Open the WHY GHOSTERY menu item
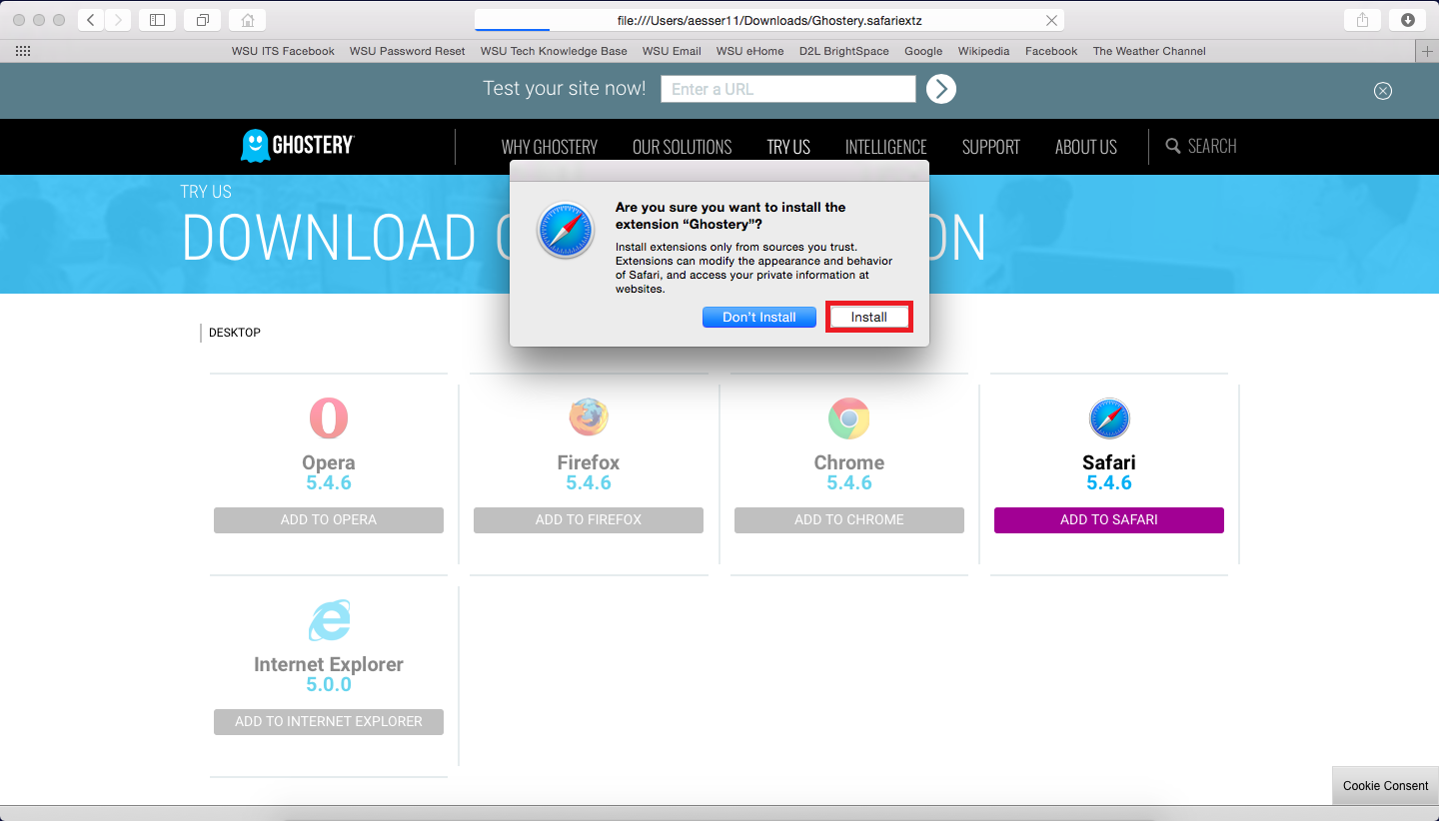This screenshot has height=821, width=1439. click(x=549, y=147)
